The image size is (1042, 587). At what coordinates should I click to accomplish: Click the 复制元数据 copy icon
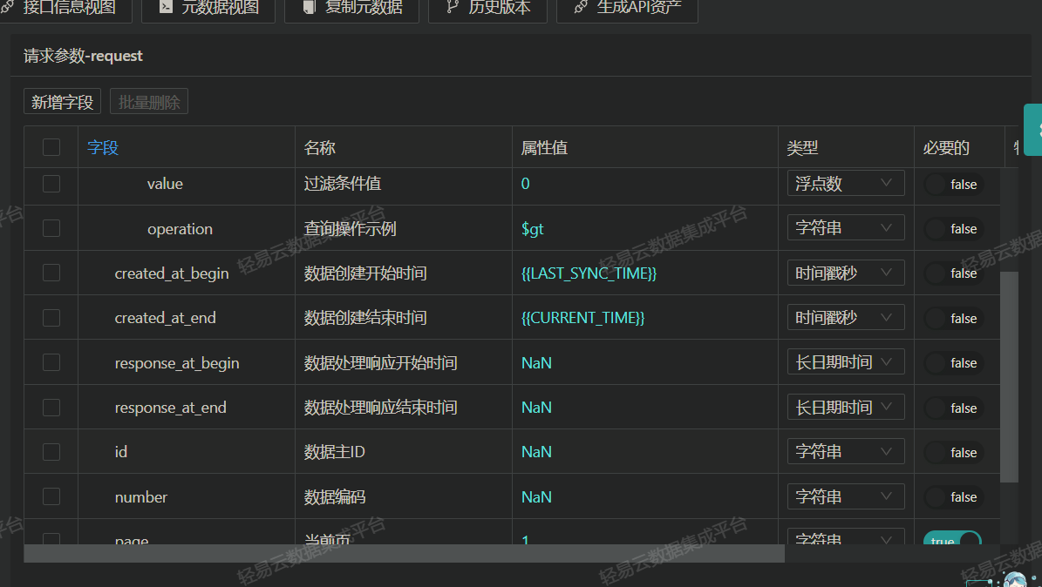[x=309, y=7]
